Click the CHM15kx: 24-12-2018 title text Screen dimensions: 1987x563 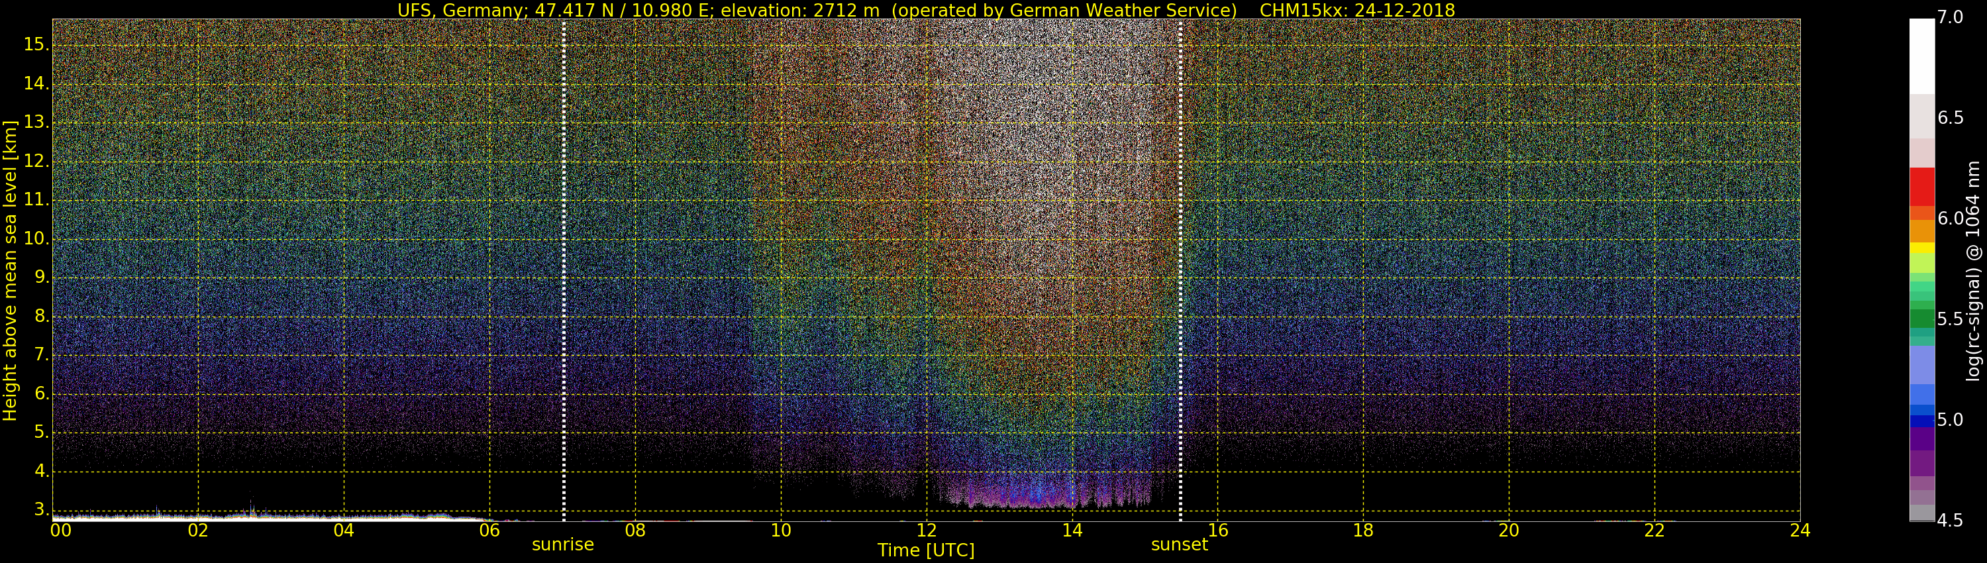[1357, 10]
